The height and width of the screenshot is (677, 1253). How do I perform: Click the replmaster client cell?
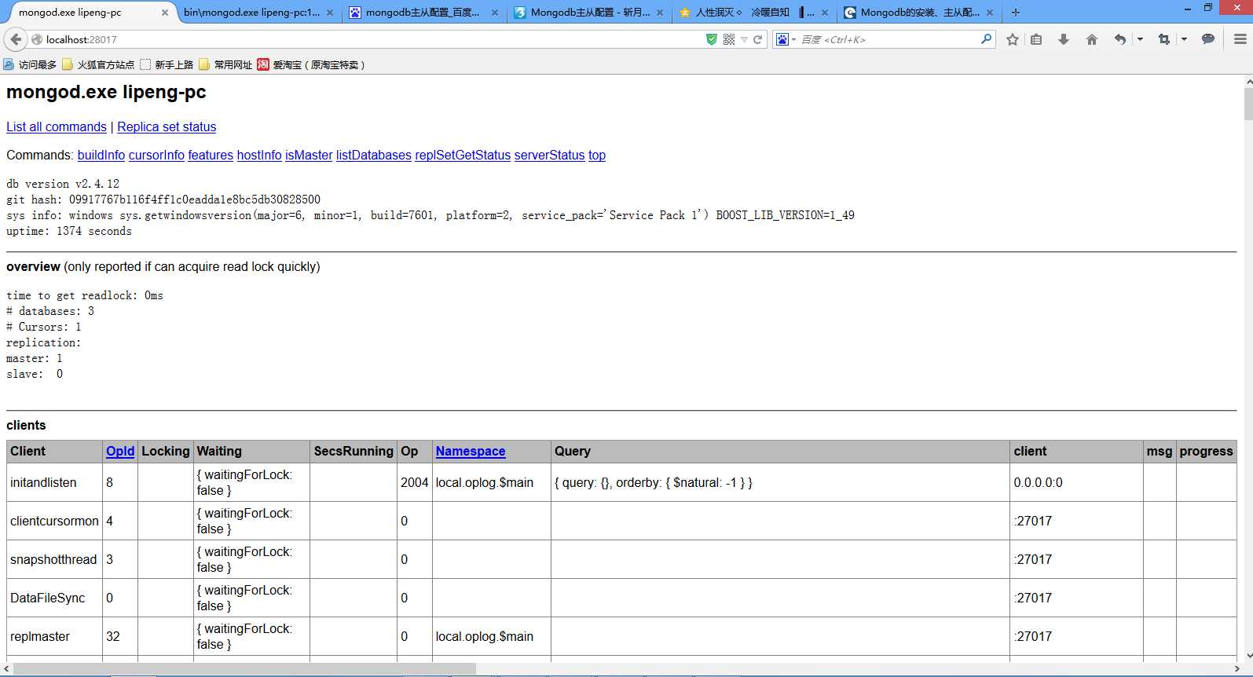pyautogui.click(x=54, y=636)
